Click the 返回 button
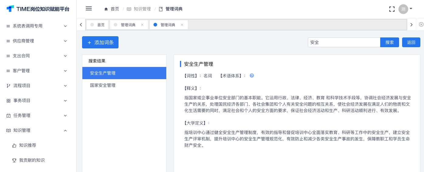 (x=411, y=42)
